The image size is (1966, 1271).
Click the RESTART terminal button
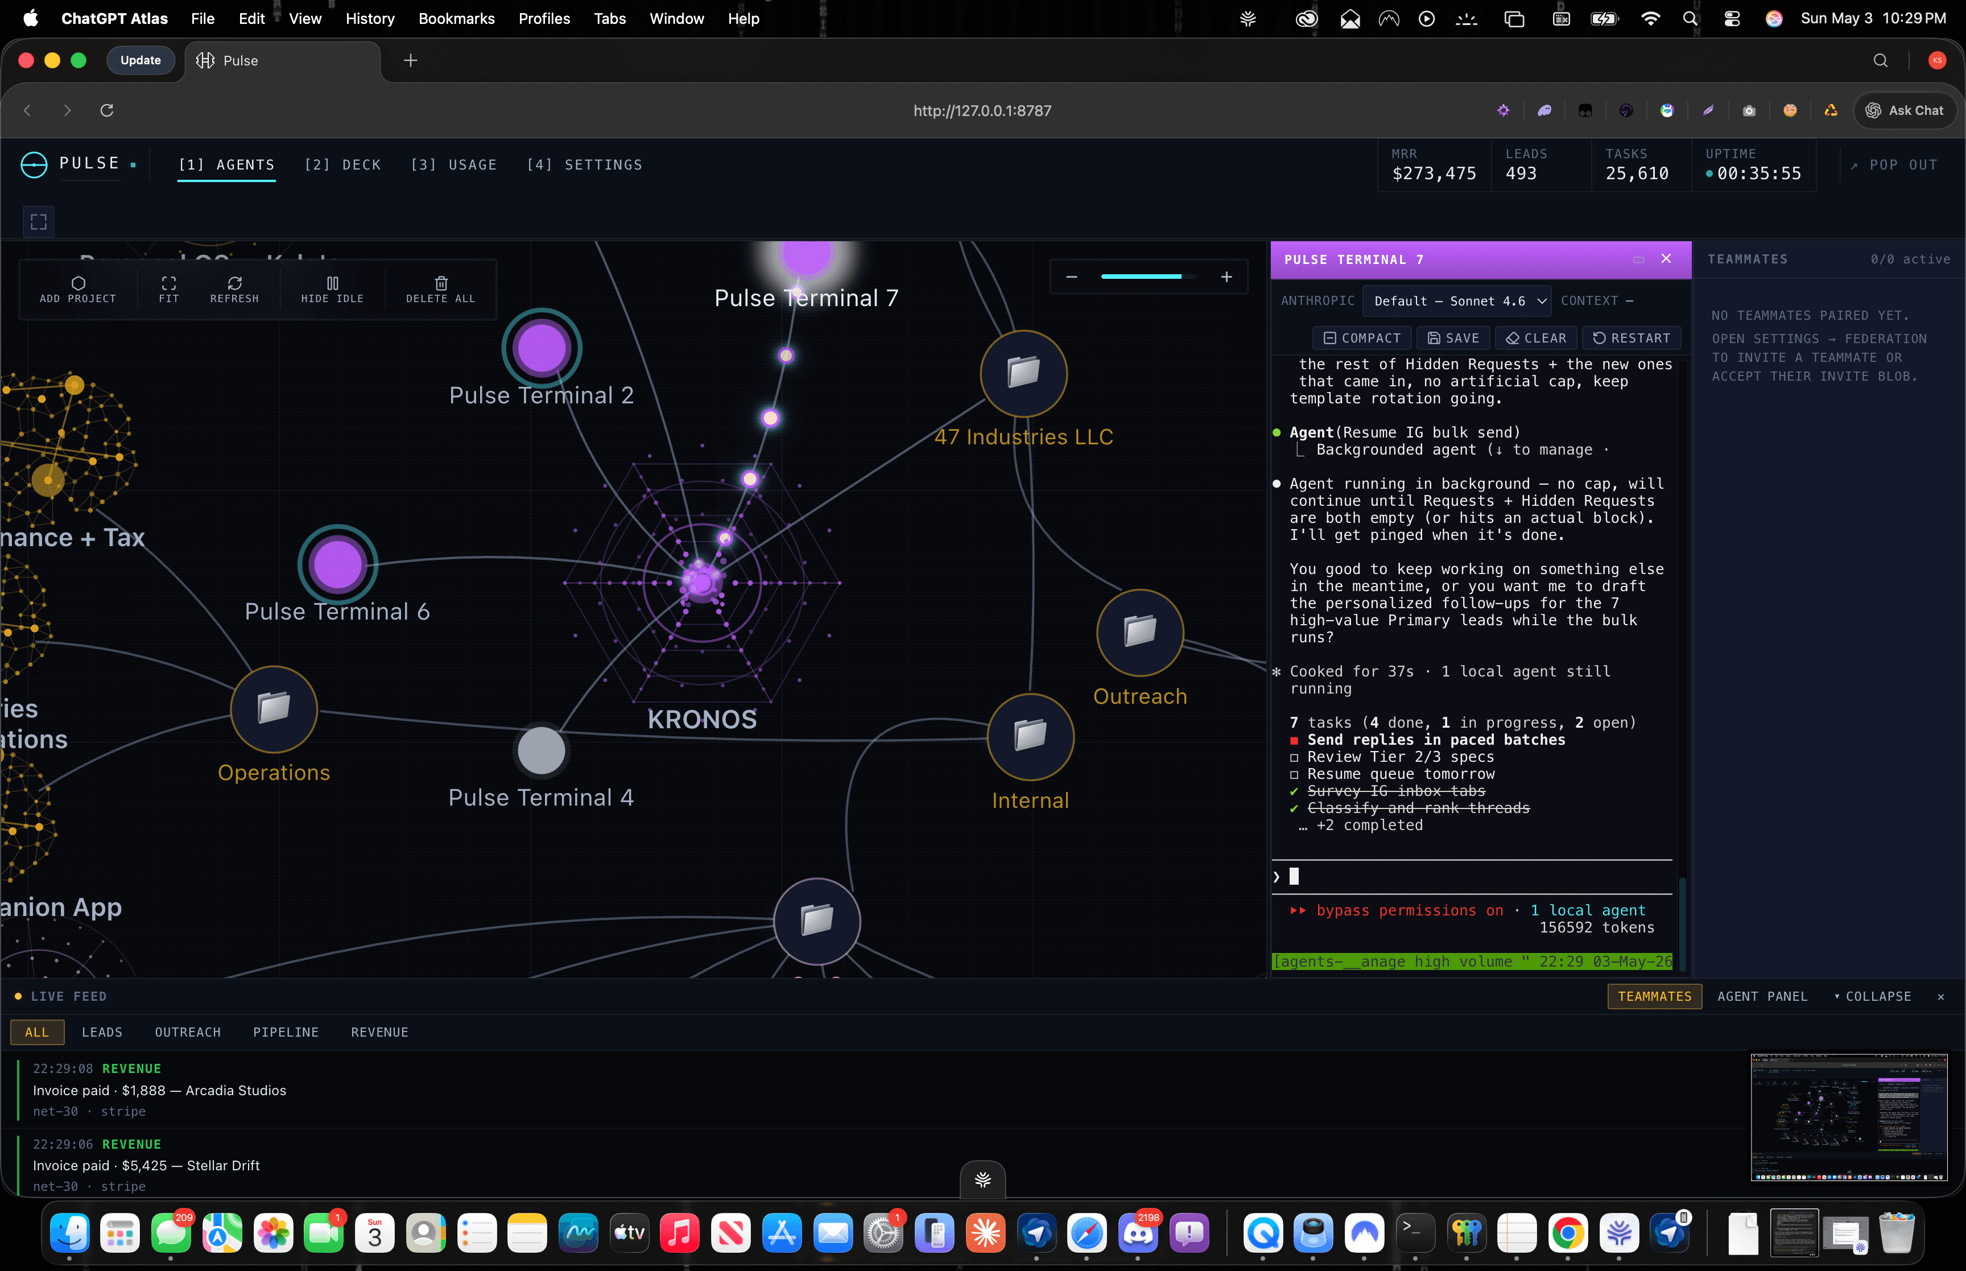click(x=1631, y=337)
